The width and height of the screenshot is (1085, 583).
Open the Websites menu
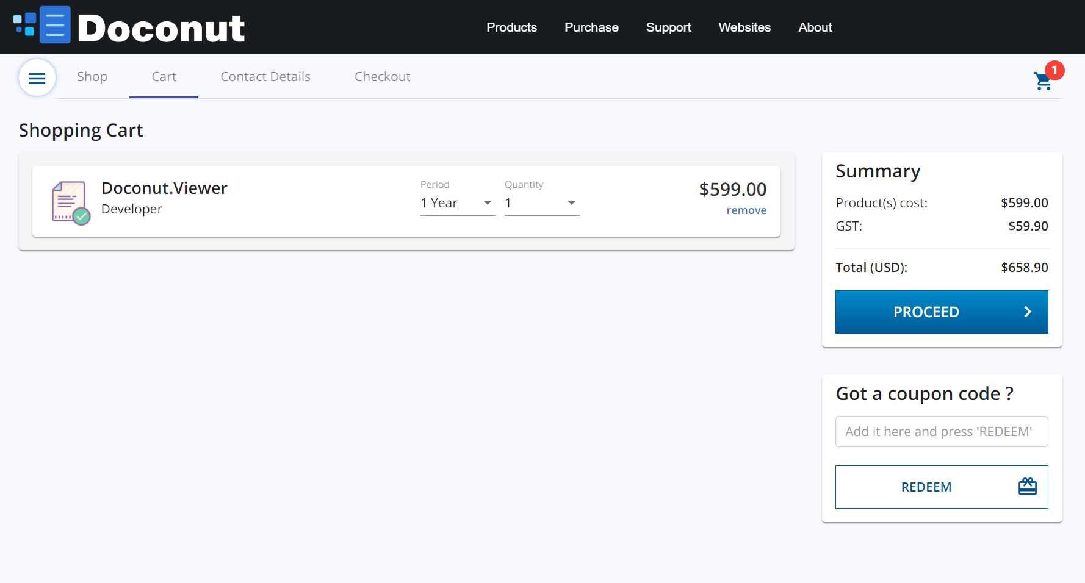point(744,27)
